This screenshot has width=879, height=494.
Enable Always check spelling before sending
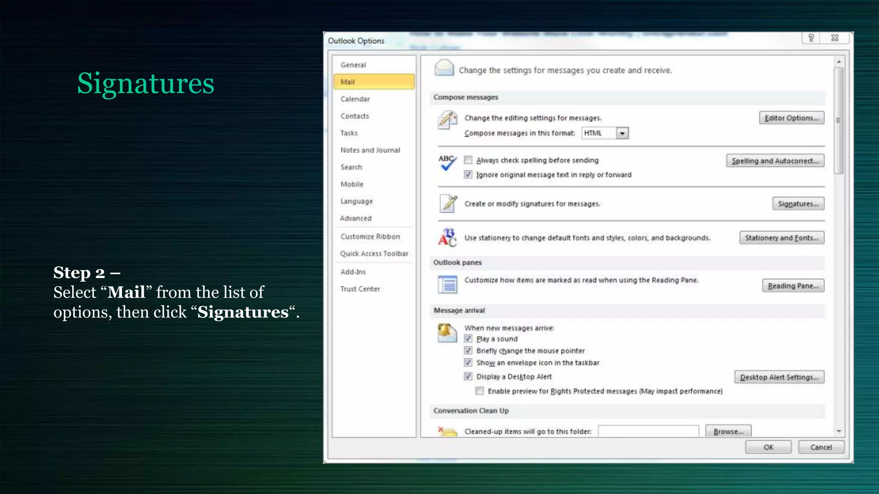(x=468, y=160)
